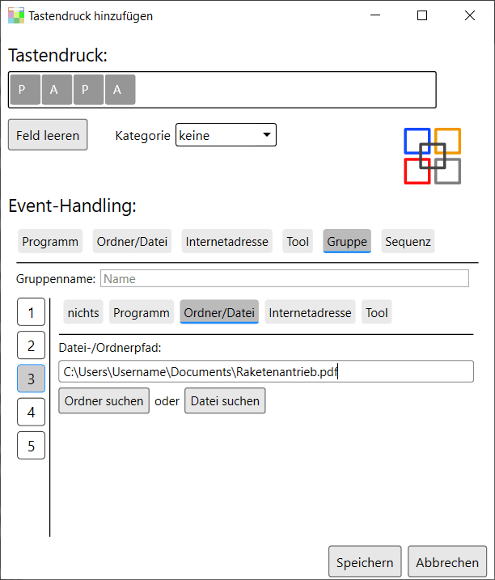Select the top-level Tool tab
This screenshot has height=580, width=495.
click(298, 241)
